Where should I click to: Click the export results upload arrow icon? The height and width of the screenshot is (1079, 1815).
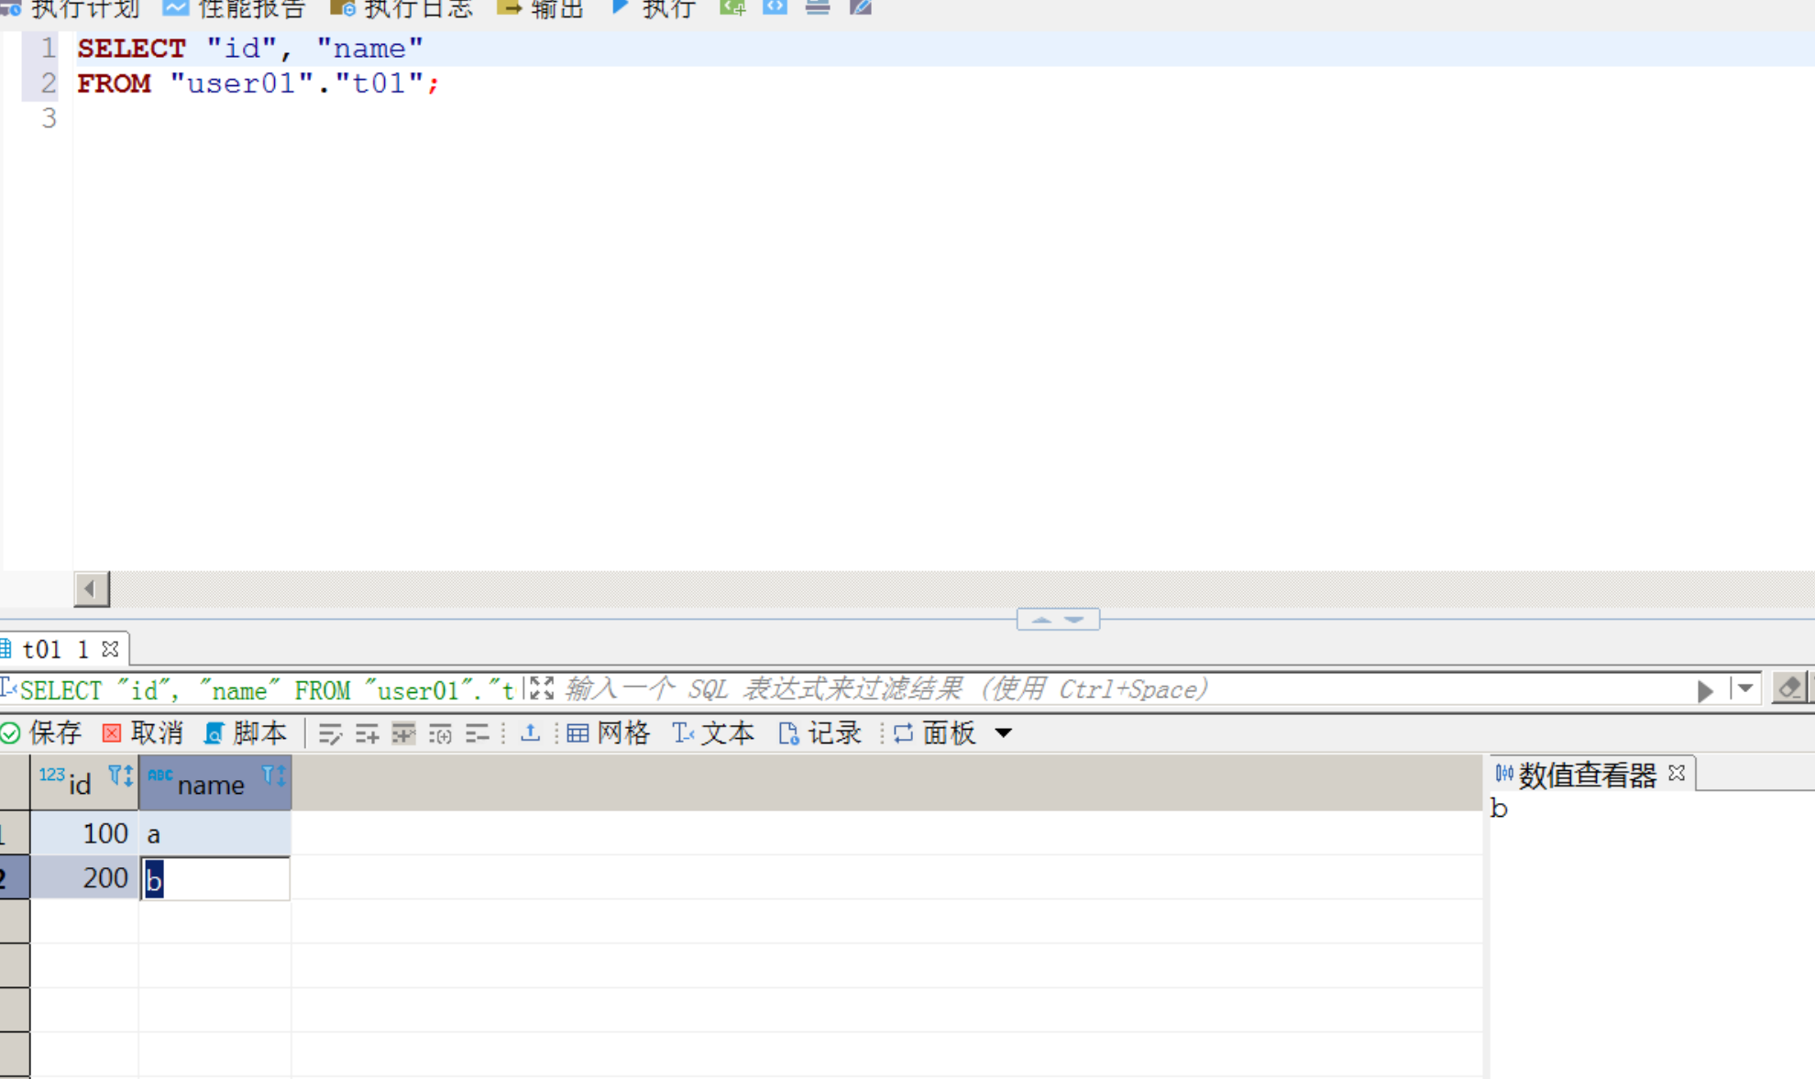pos(530,732)
